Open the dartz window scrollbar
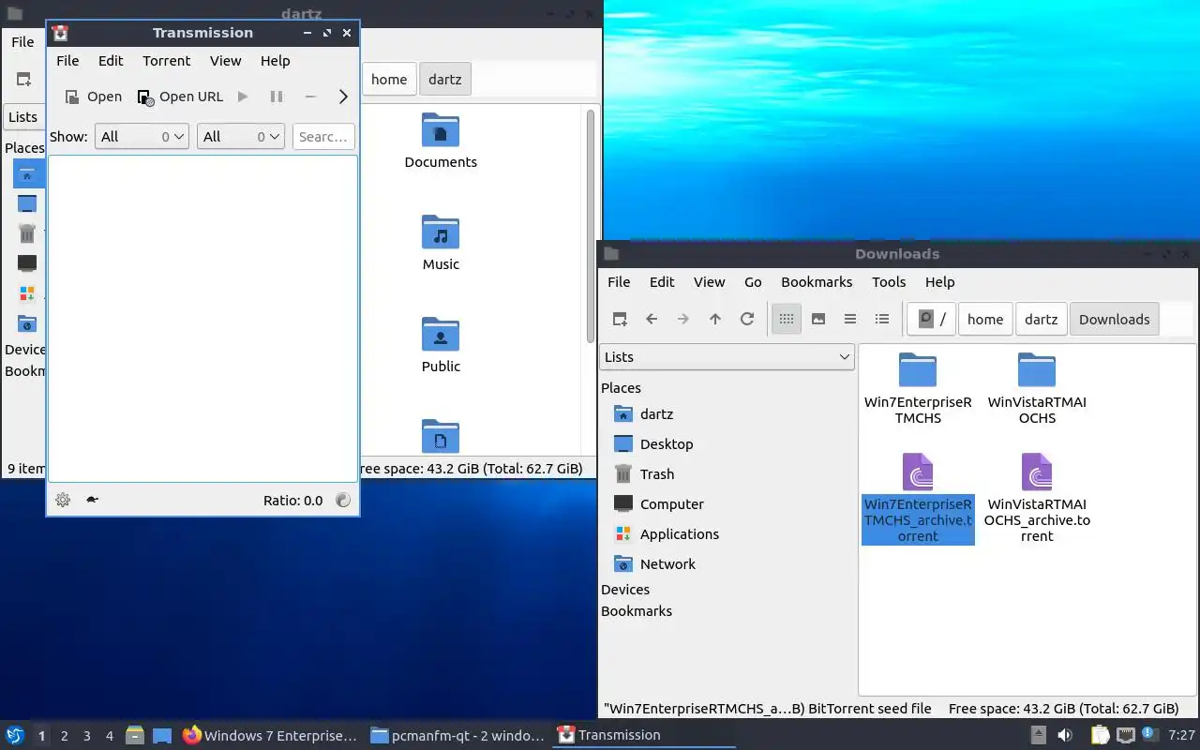The width and height of the screenshot is (1200, 750). pos(591,225)
